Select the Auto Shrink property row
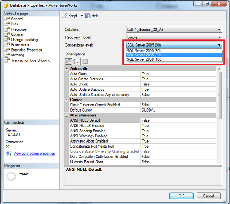This screenshot has height=204, width=230. point(143,84)
